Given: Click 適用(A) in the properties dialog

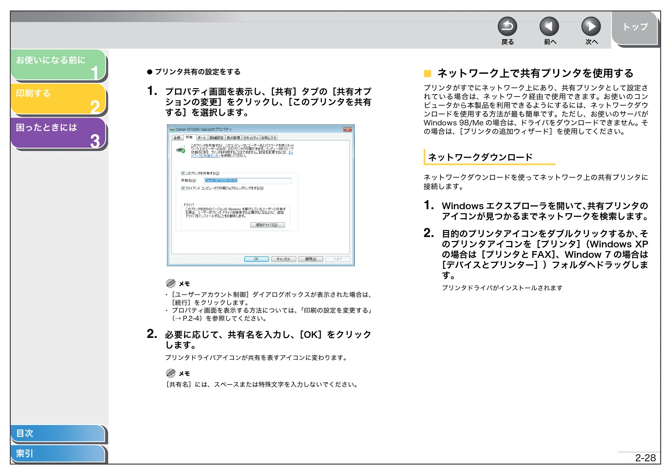Looking at the screenshot, I should 310,259.
